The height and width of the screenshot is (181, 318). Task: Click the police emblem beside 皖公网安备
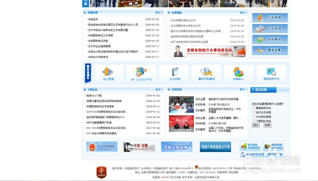pos(196,167)
